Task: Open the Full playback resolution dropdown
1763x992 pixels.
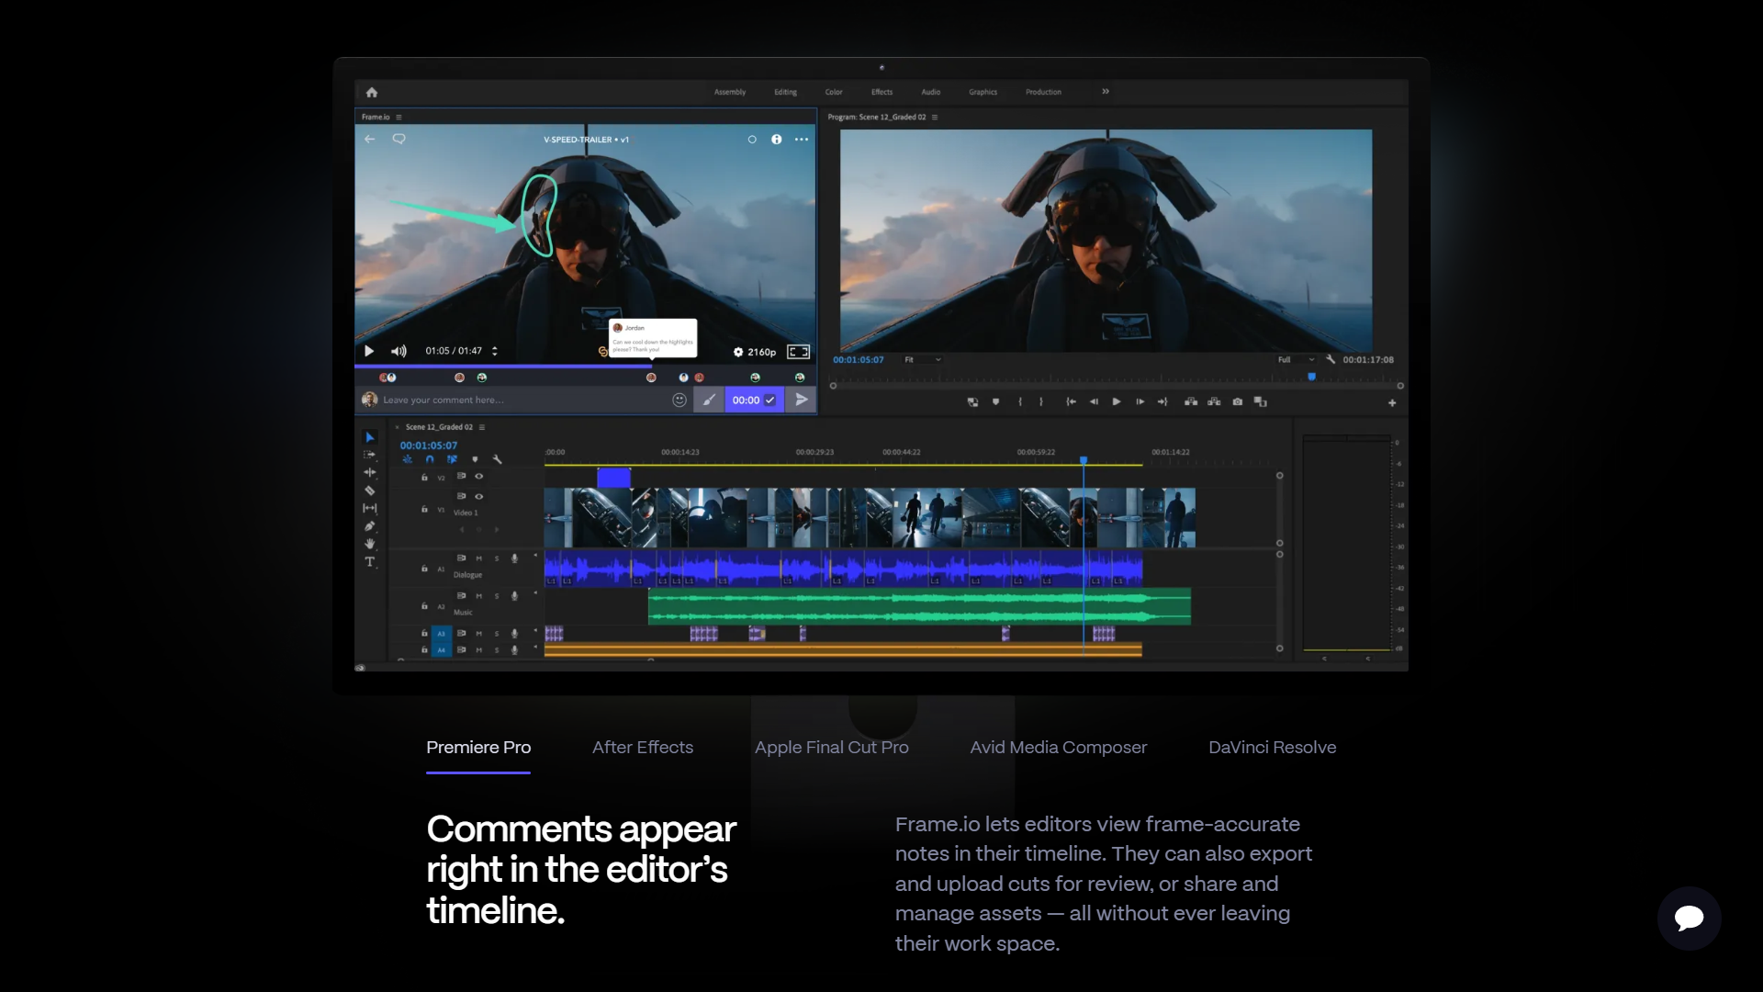Action: pyautogui.click(x=1296, y=359)
